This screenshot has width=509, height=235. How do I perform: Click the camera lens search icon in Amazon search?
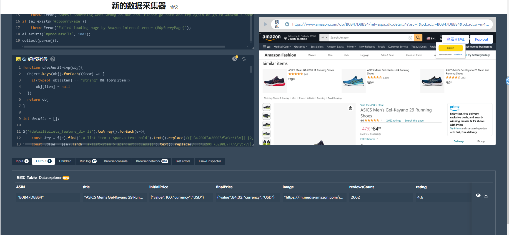[x=410, y=38]
